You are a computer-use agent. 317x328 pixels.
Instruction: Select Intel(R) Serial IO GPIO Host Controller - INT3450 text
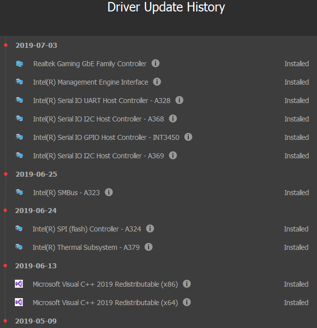[106, 137]
